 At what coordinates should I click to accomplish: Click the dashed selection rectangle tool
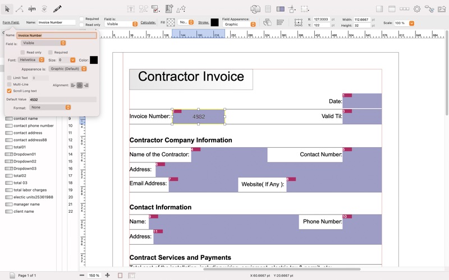[305, 9]
